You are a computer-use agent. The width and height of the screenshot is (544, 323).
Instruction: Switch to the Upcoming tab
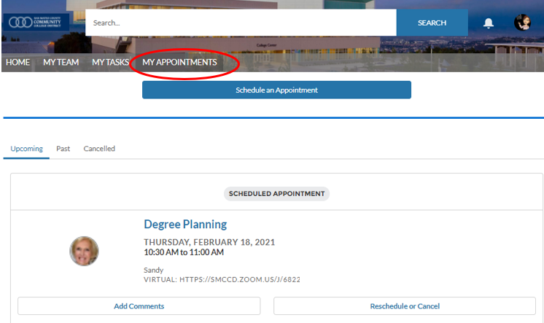tap(26, 149)
